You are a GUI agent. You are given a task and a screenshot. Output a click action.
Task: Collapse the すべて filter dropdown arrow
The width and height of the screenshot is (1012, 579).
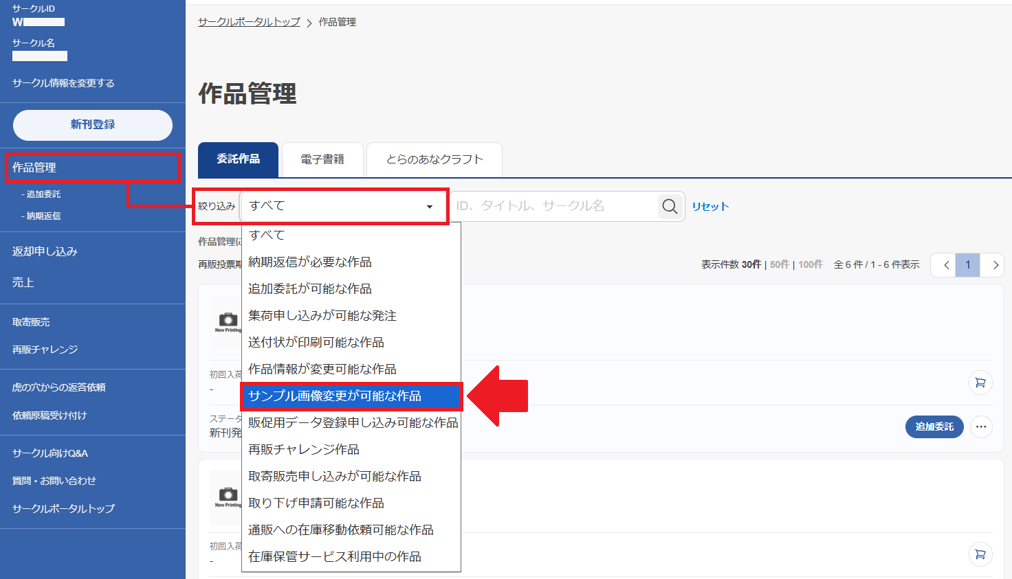click(x=430, y=207)
